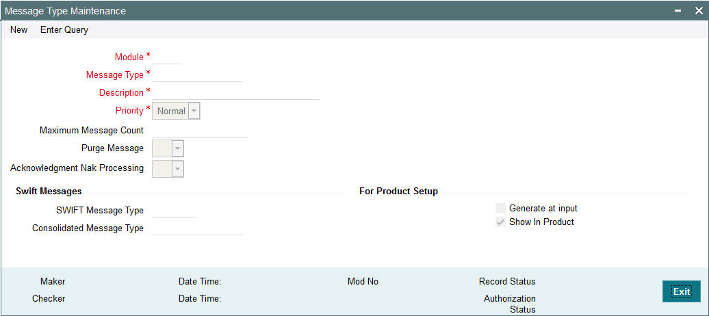Image resolution: width=709 pixels, height=316 pixels.
Task: Click the Maximum Message Count field
Action: 200,130
